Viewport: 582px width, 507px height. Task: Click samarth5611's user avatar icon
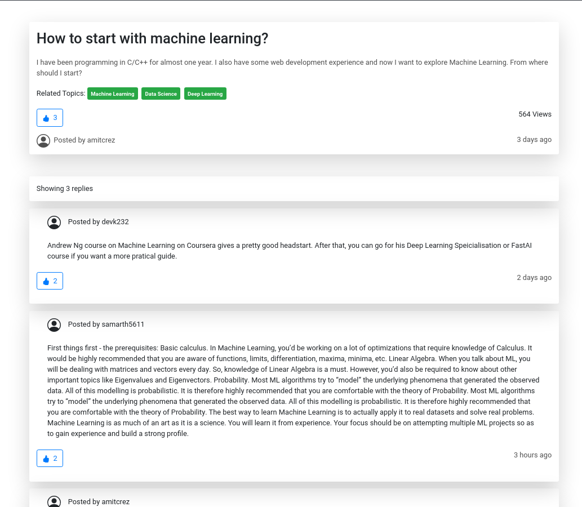[54, 325]
